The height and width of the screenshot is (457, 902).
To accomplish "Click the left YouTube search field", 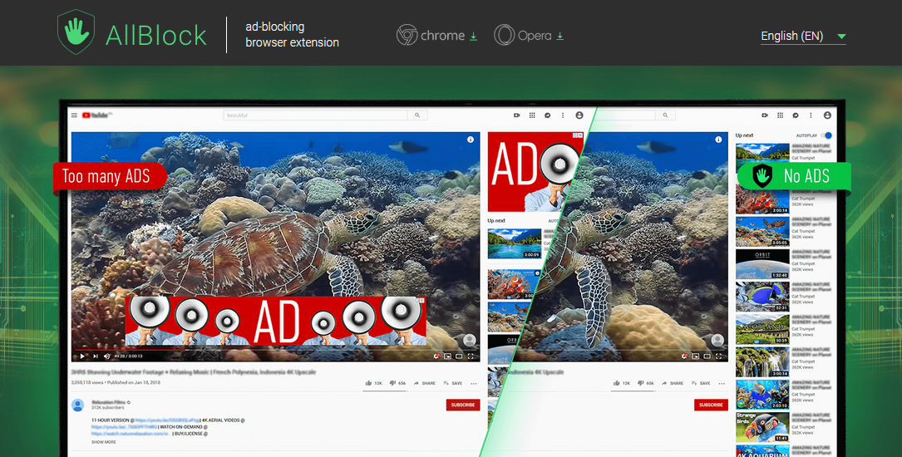I will coord(315,115).
